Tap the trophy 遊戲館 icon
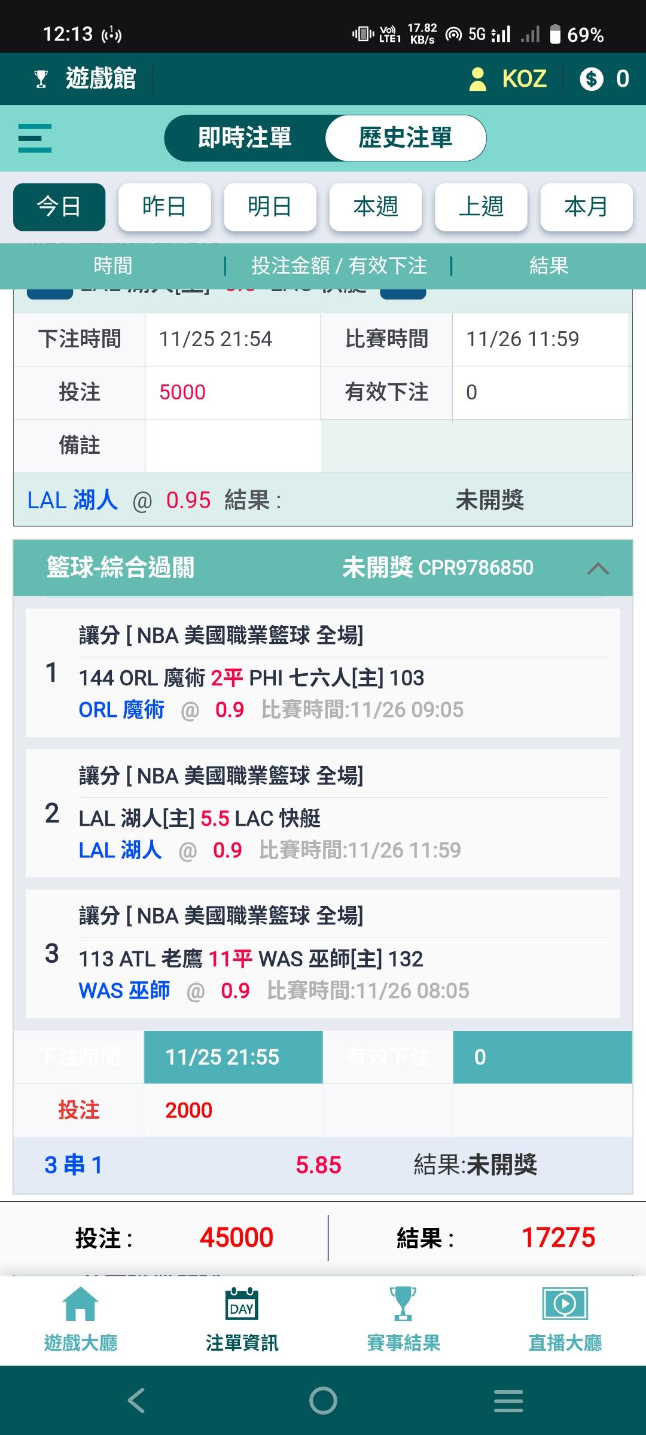646x1435 pixels. (41, 79)
